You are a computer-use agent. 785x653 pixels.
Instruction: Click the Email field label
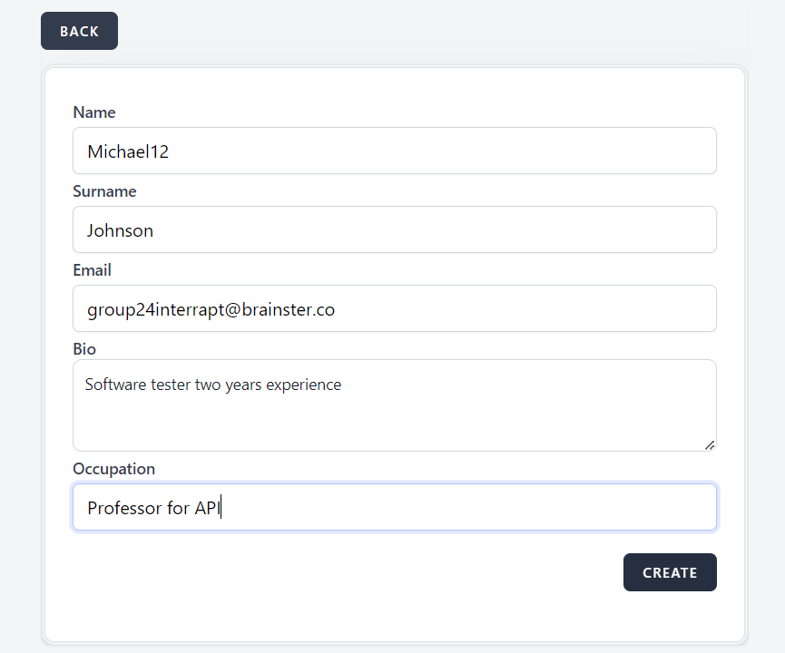(x=92, y=270)
